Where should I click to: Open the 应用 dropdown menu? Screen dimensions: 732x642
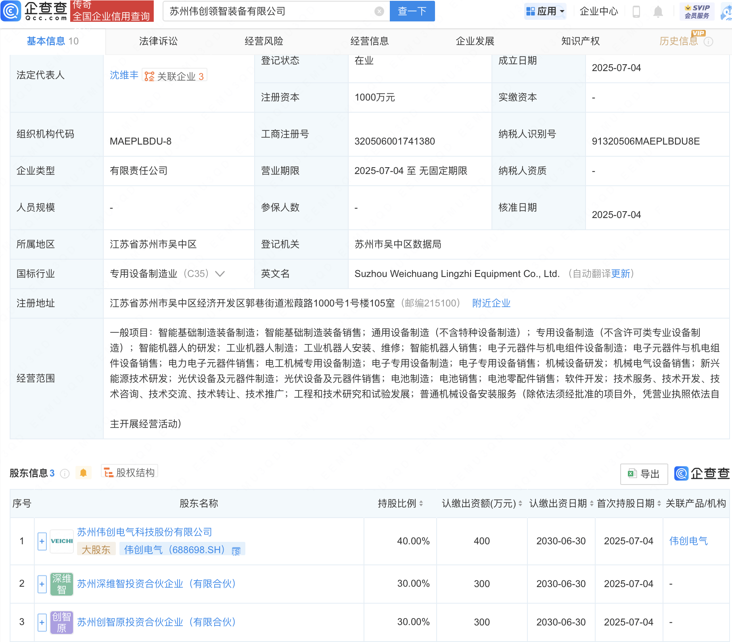[x=546, y=11]
